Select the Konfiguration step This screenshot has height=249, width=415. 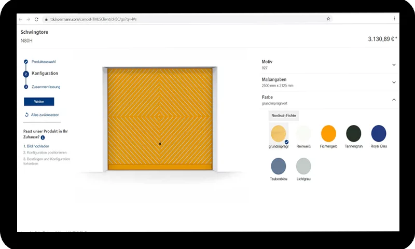pos(45,74)
